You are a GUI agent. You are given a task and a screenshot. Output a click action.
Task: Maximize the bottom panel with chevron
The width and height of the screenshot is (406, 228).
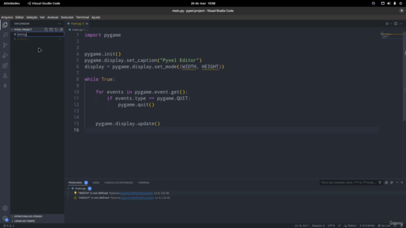click(397, 182)
